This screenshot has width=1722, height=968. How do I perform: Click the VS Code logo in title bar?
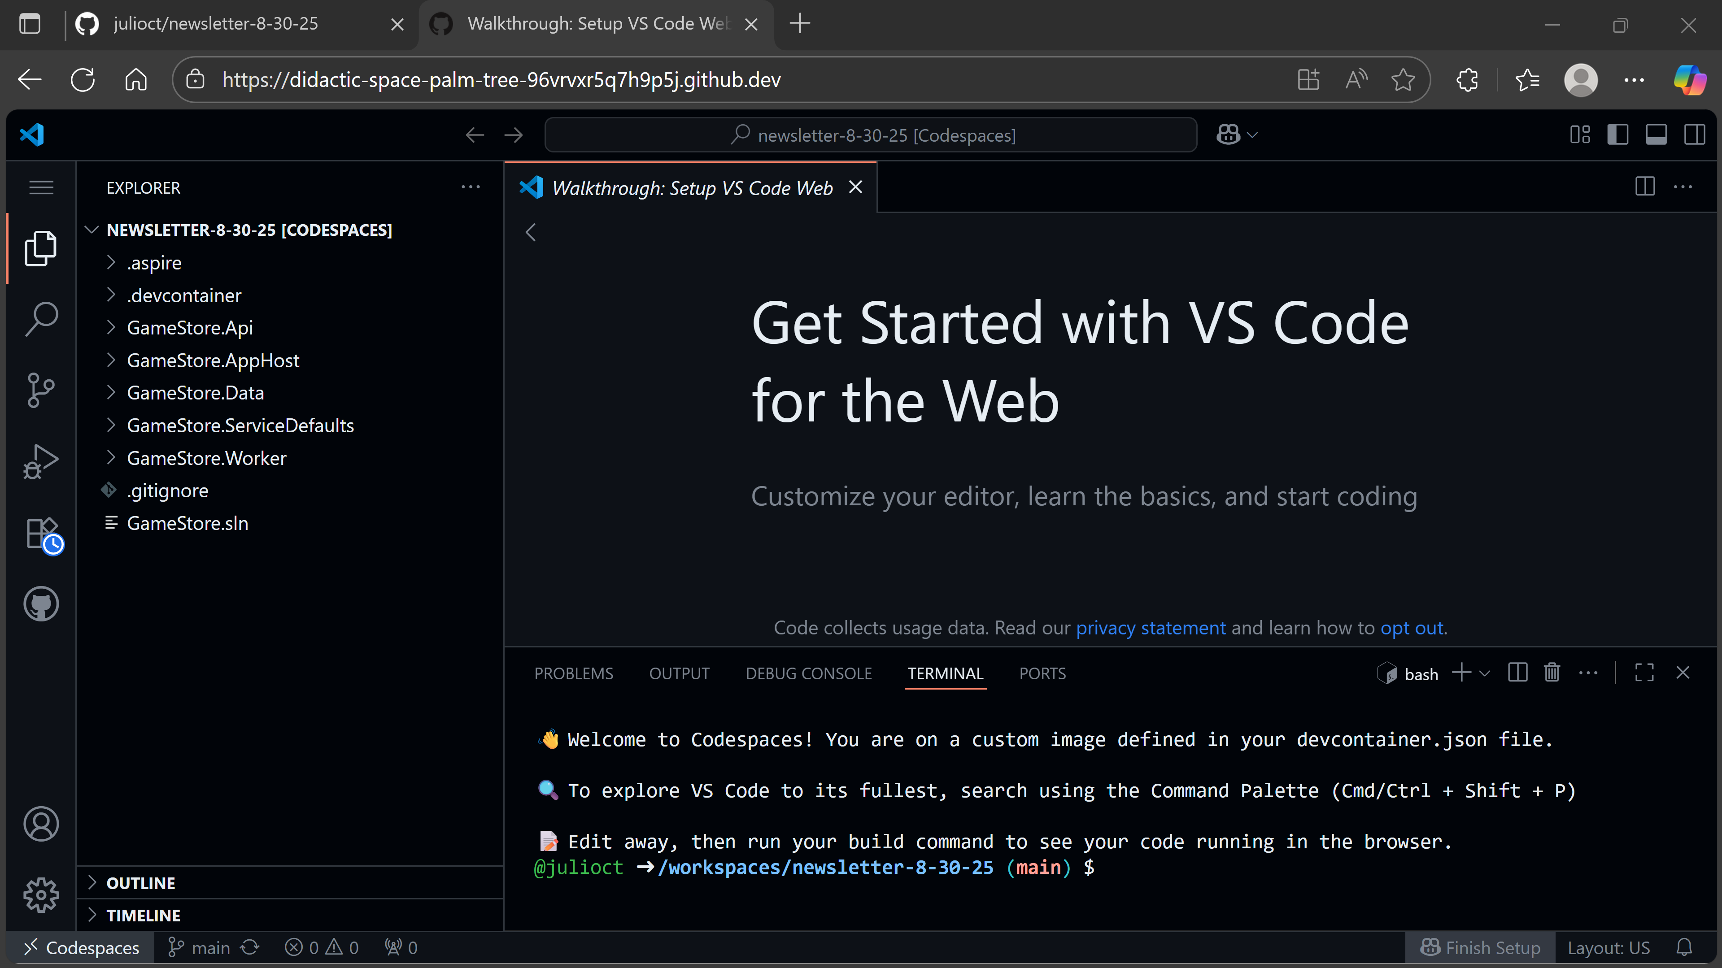(x=32, y=135)
